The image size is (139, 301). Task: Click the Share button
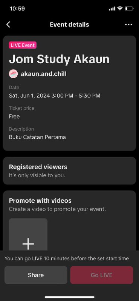(x=36, y=275)
